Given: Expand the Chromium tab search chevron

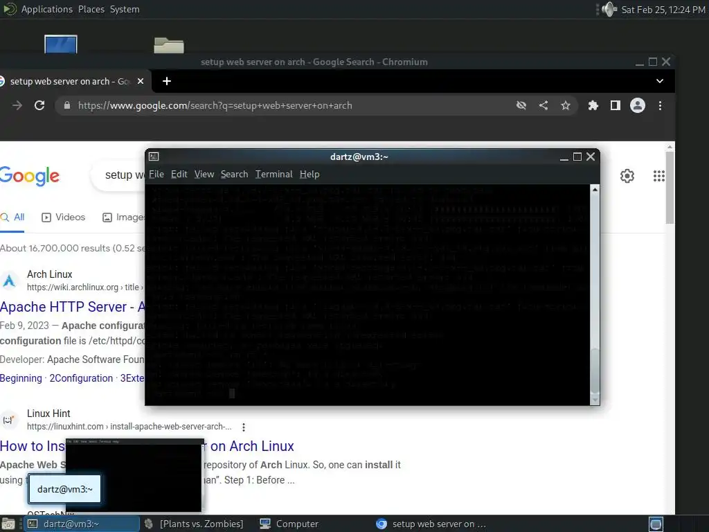Looking at the screenshot, I should (x=660, y=81).
